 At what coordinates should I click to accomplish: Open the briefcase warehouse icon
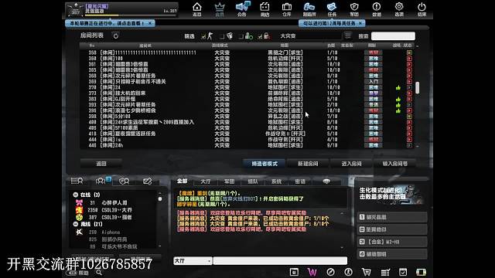tap(287, 8)
